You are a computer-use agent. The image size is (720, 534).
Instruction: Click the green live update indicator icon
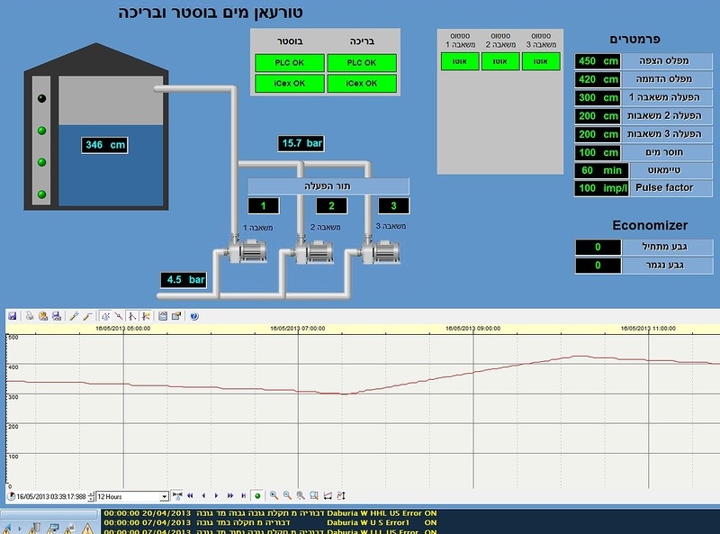(257, 495)
